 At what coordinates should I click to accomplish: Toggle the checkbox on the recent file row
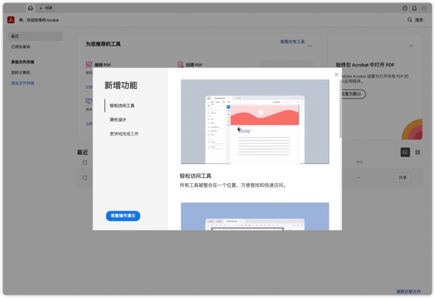pos(85,178)
